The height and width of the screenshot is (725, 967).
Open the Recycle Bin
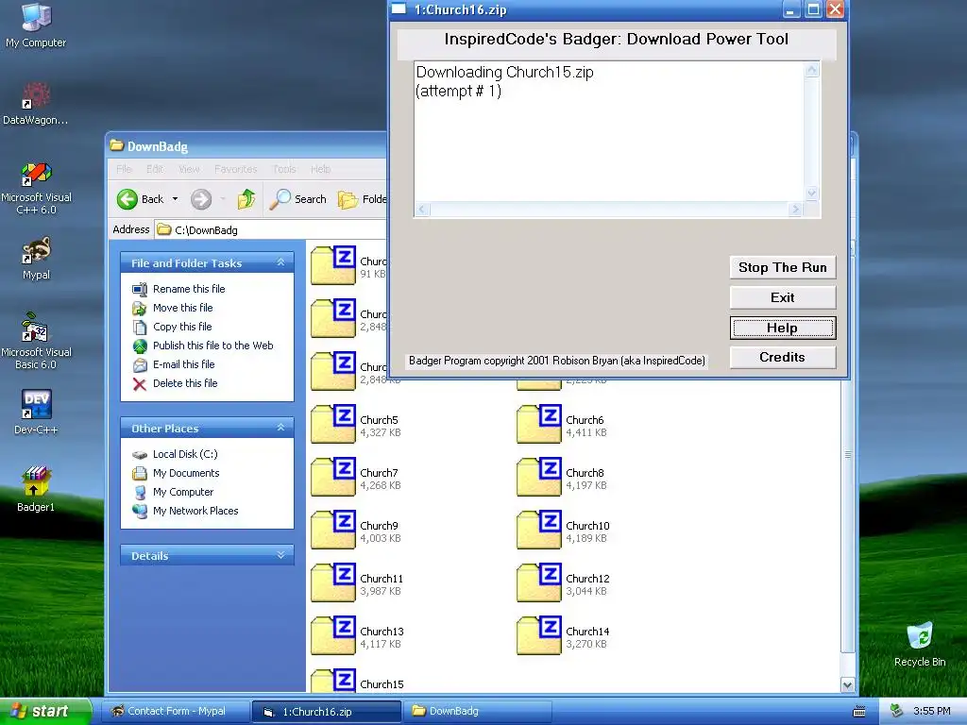[x=920, y=644]
